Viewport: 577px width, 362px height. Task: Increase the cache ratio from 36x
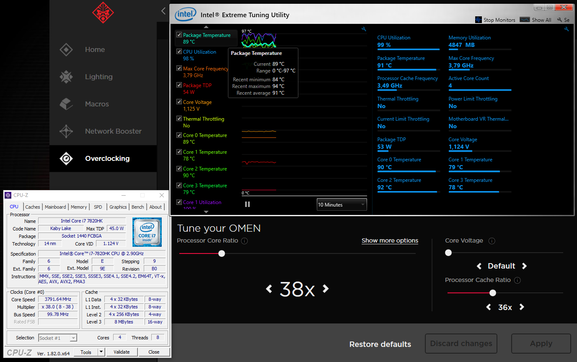point(522,307)
